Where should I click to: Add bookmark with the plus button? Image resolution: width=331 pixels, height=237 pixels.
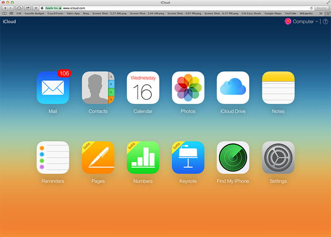click(x=36, y=8)
